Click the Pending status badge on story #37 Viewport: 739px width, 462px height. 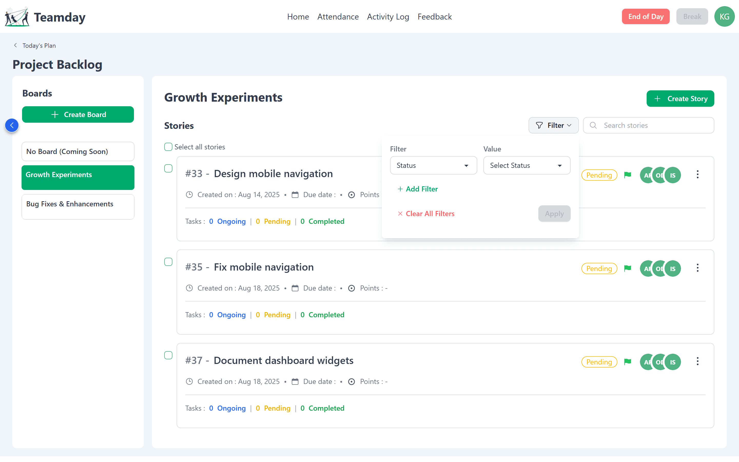[599, 362]
